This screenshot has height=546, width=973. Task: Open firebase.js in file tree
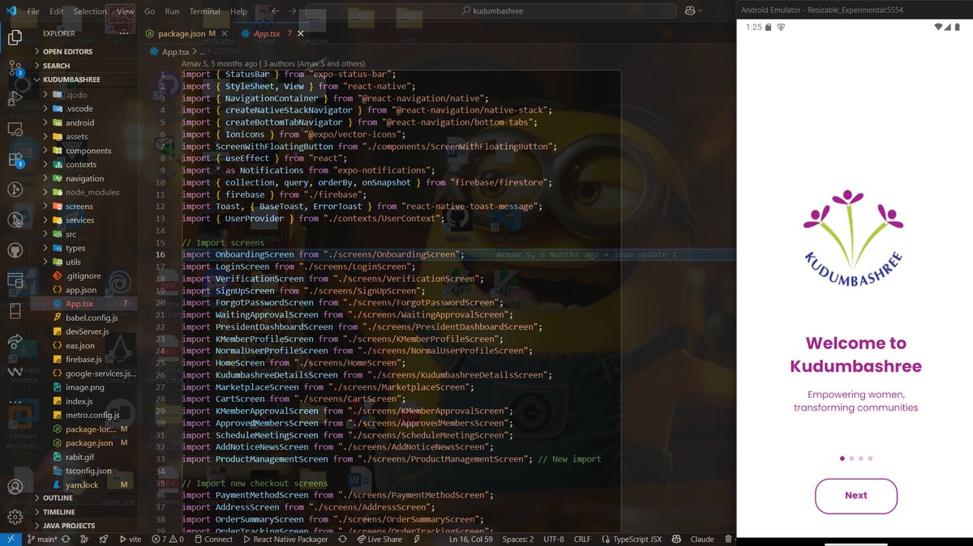point(84,359)
